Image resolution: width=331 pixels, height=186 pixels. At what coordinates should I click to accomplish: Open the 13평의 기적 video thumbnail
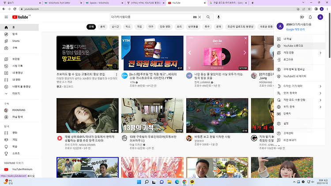(152, 115)
